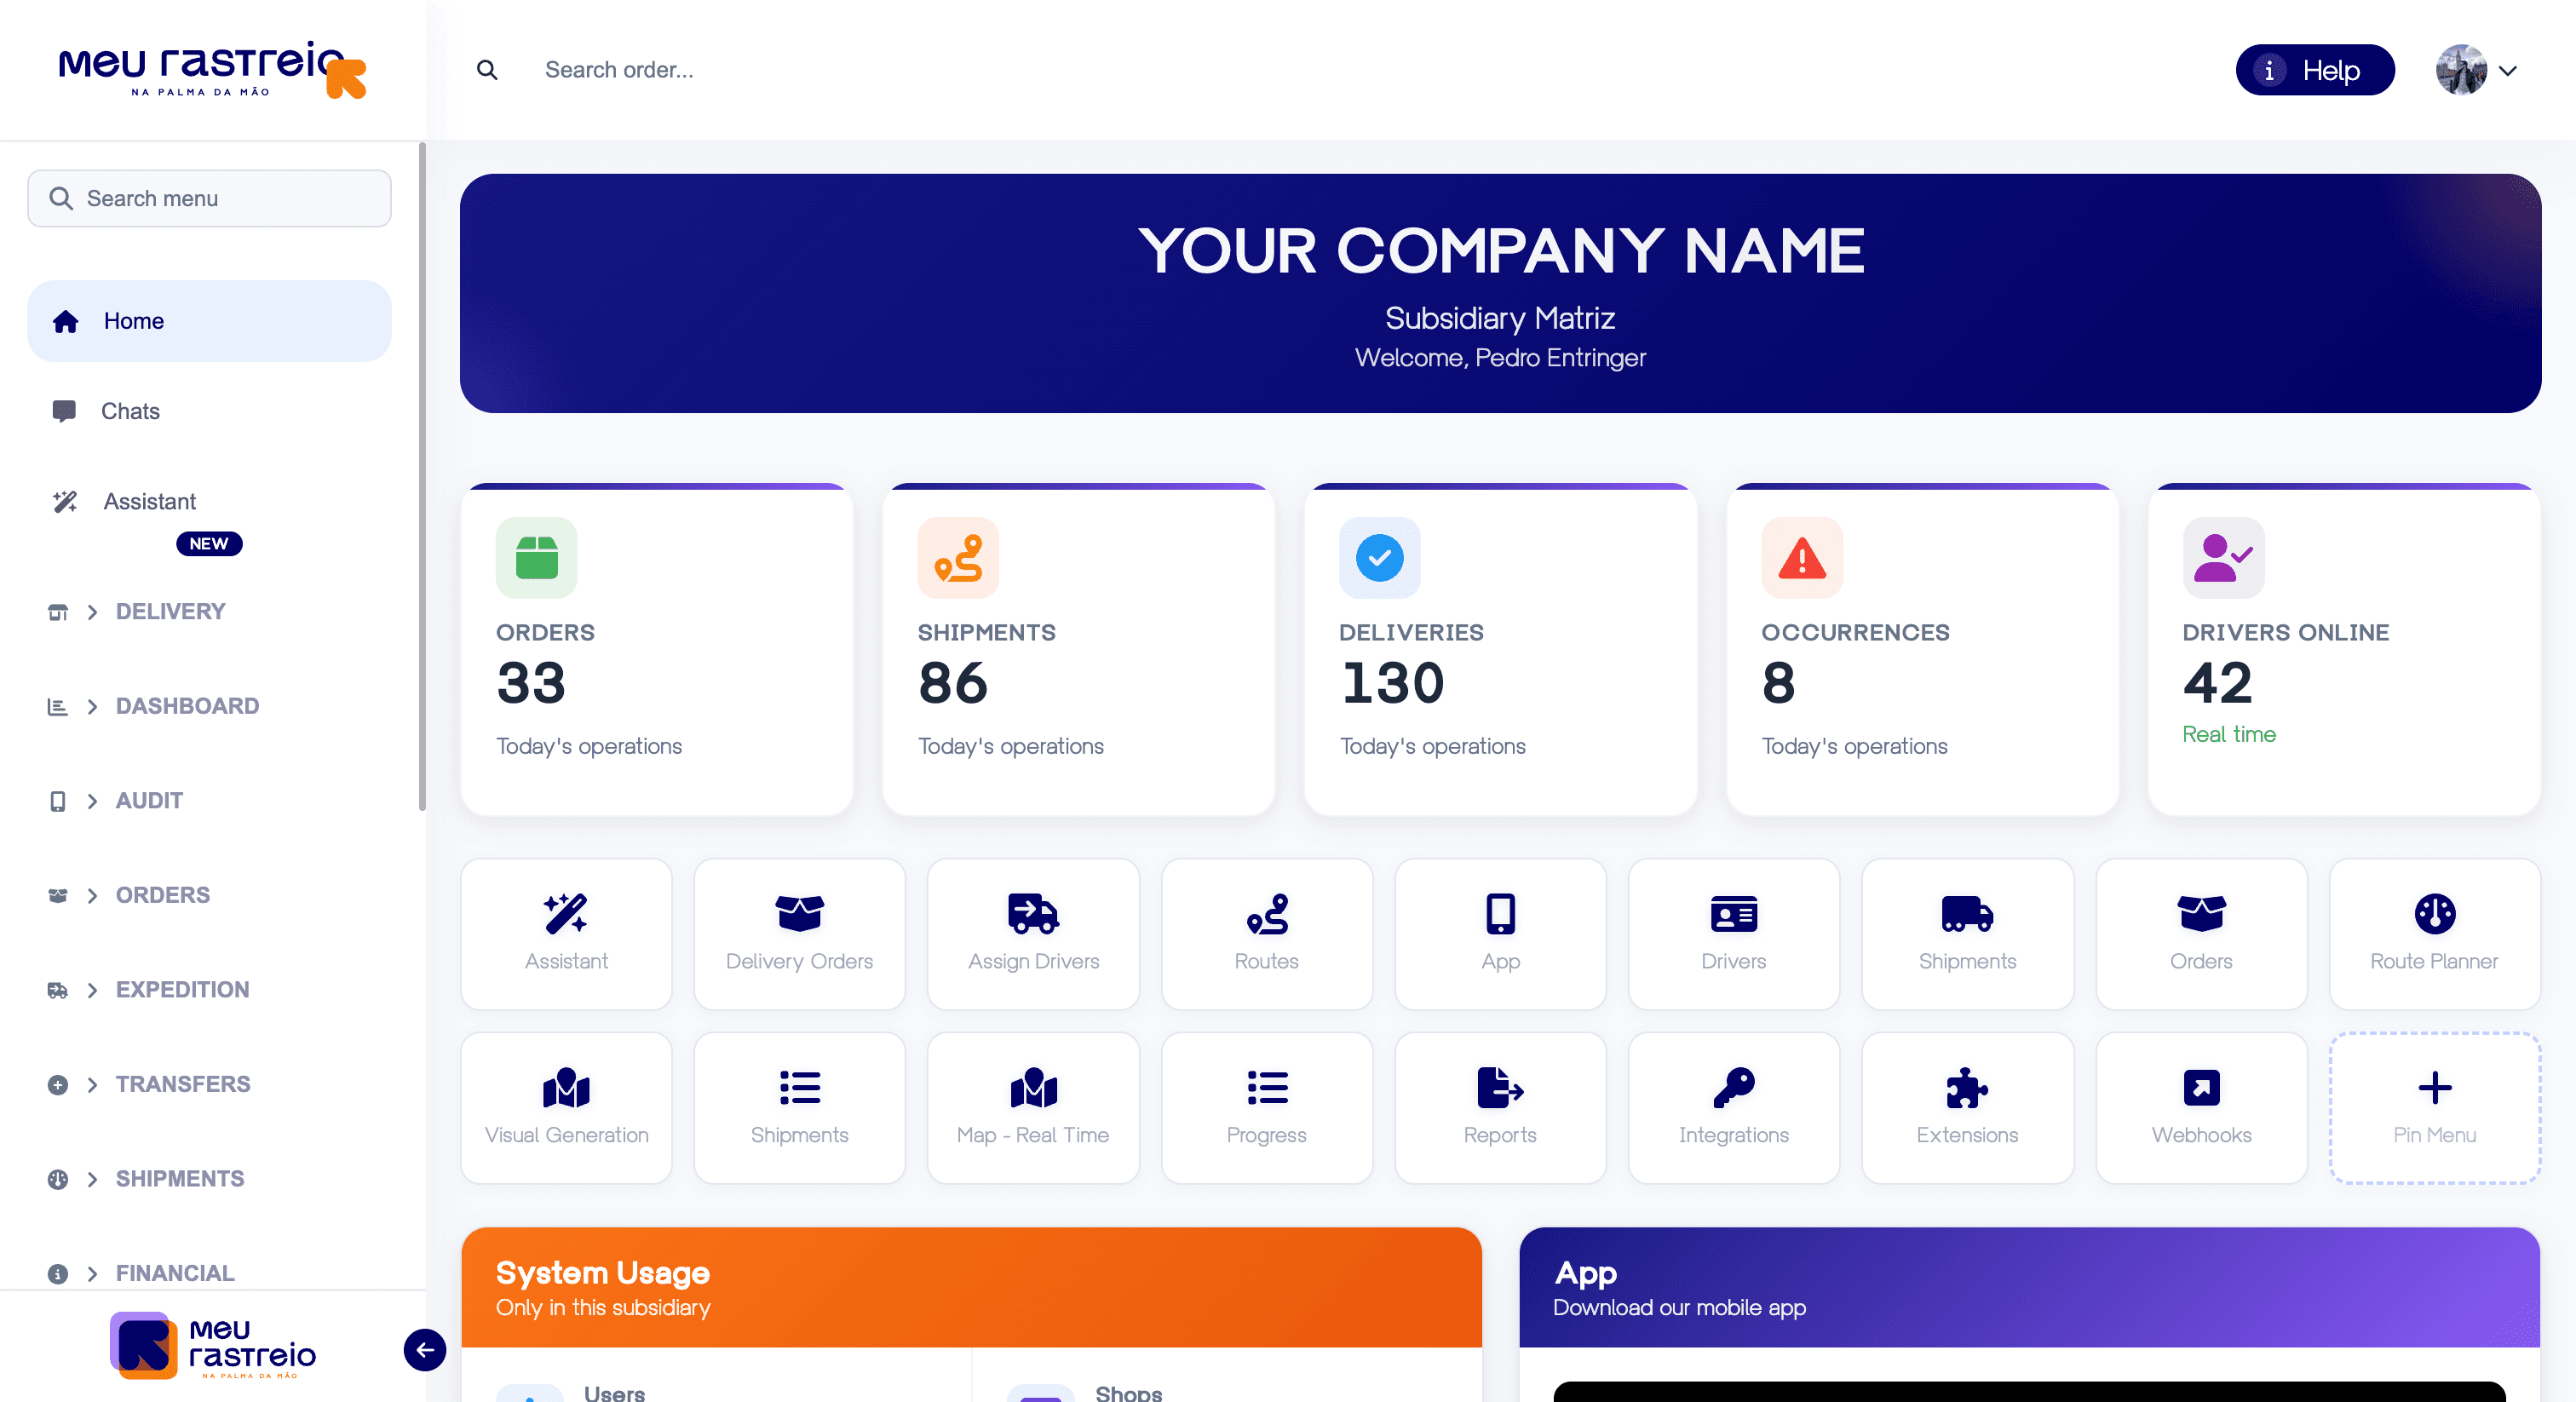Screen dimensions: 2576x1402
Task: Click the sidebar vertical scrollbar
Action: pos(422,475)
